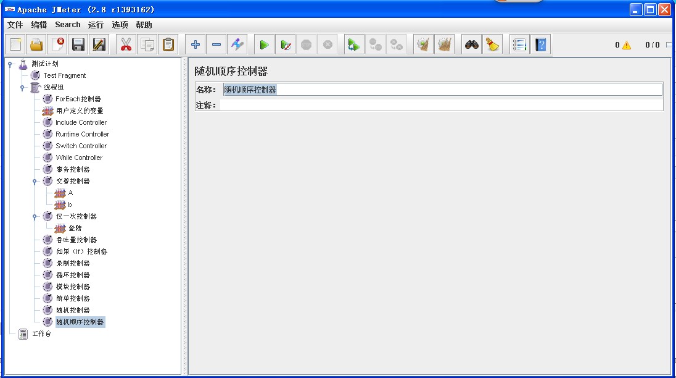This screenshot has width=676, height=378.
Task: Select the ForEach控制器 tree row
Action: point(78,99)
